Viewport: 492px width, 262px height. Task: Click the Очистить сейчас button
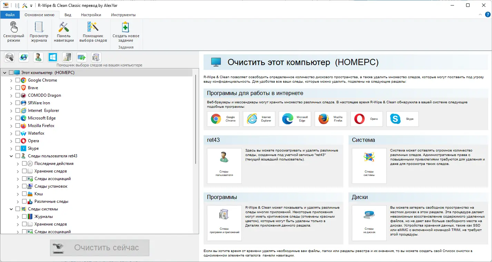pos(100,248)
